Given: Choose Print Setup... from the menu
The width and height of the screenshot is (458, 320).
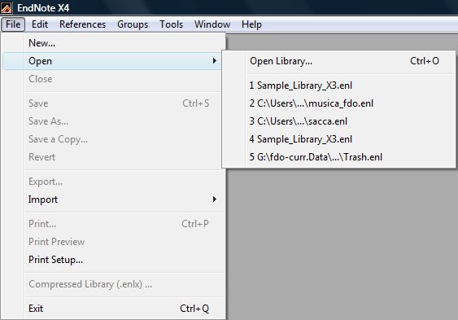Looking at the screenshot, I should [114, 260].
